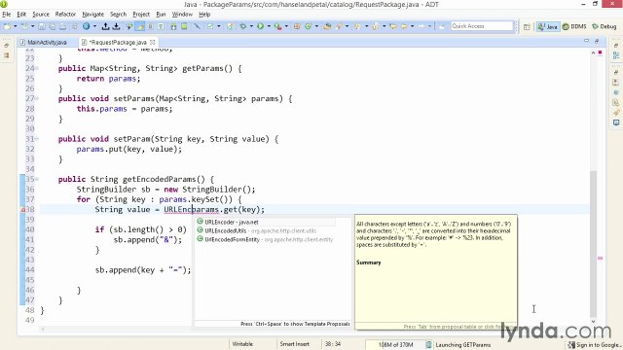Switch to the Java perspective
This screenshot has height=350, width=623.
click(x=548, y=26)
